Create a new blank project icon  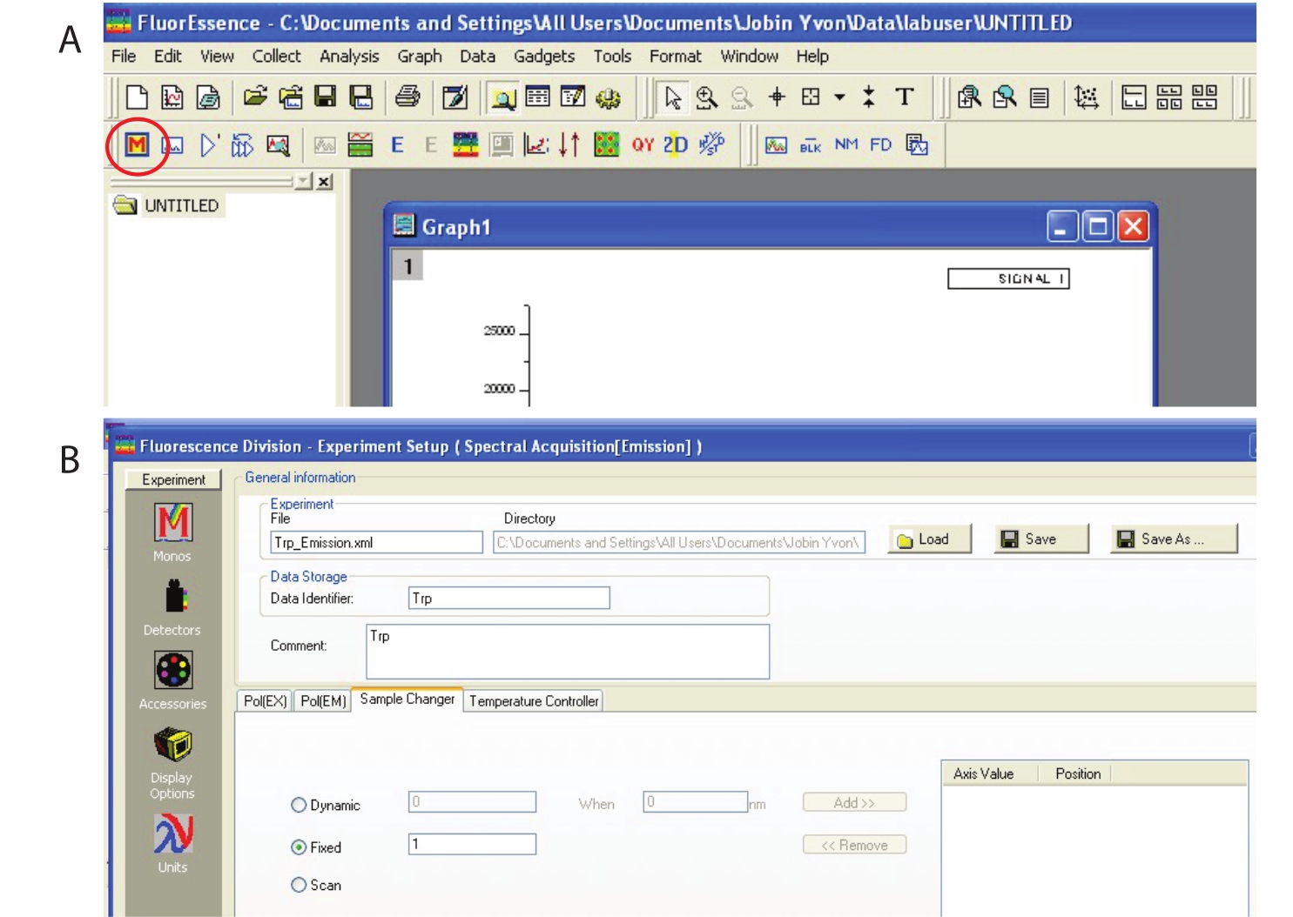(137, 97)
